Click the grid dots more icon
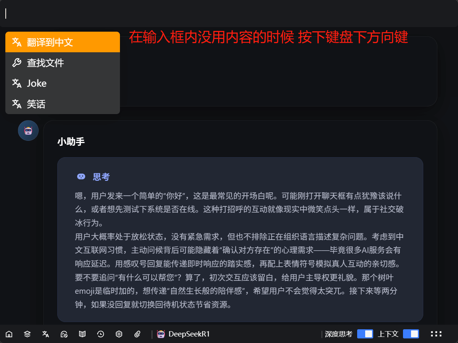Image resolution: width=458 pixels, height=343 pixels. (x=436, y=334)
